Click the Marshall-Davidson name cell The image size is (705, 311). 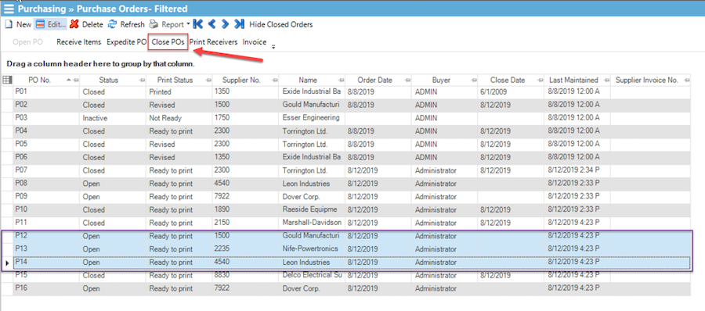point(312,223)
